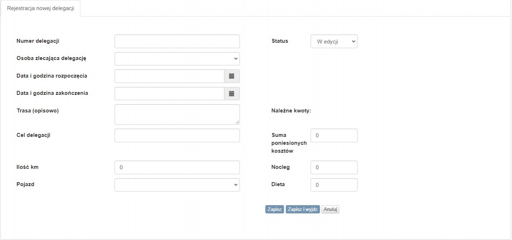This screenshot has width=512, height=240.
Task: Focus the Numer delegacji input field
Action: 177,41
